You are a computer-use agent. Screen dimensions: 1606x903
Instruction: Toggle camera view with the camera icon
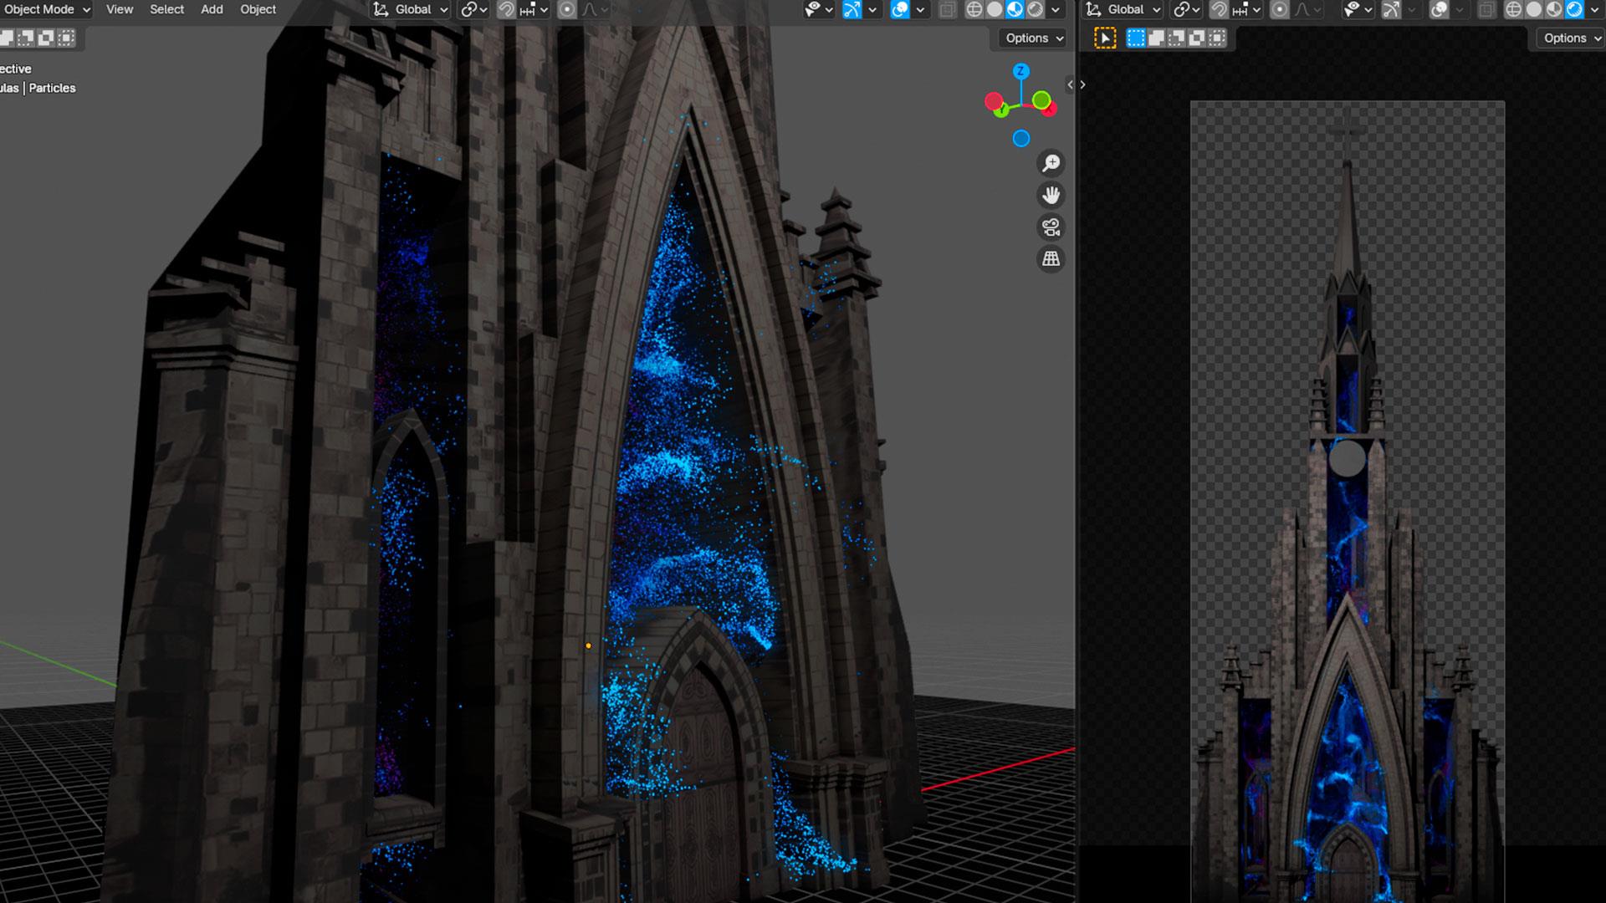click(x=1051, y=227)
